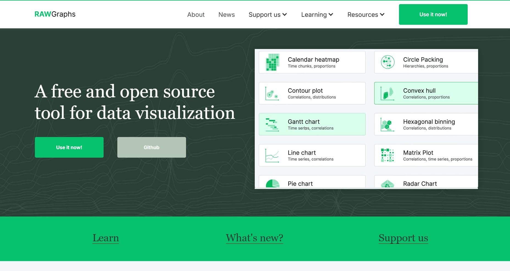Open the About page

(196, 15)
